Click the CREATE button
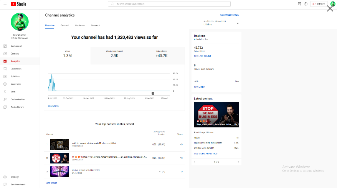 [318, 4]
